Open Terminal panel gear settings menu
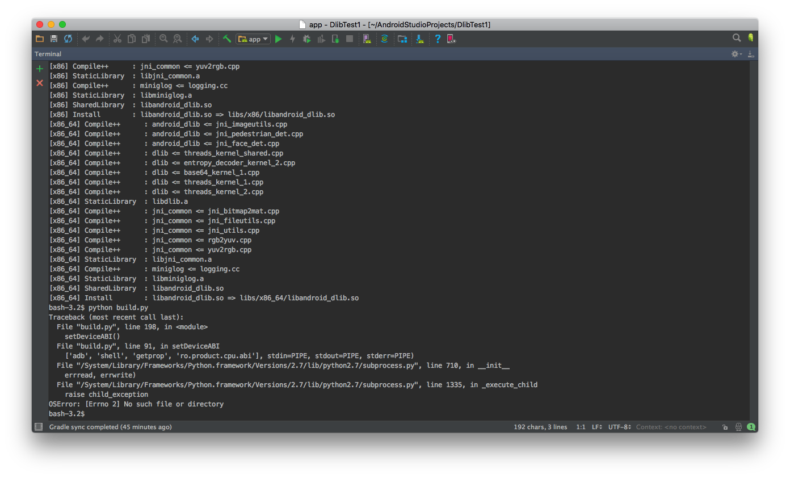The width and height of the screenshot is (790, 478). [736, 54]
